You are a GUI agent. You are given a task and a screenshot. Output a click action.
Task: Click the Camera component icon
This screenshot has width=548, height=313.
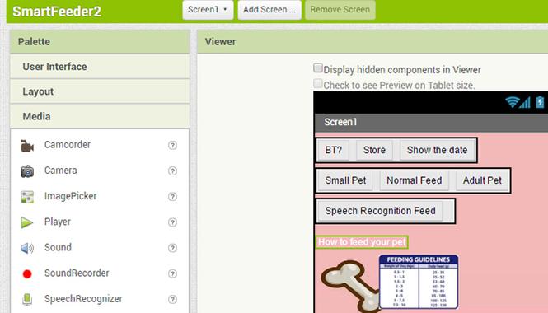pyautogui.click(x=27, y=171)
